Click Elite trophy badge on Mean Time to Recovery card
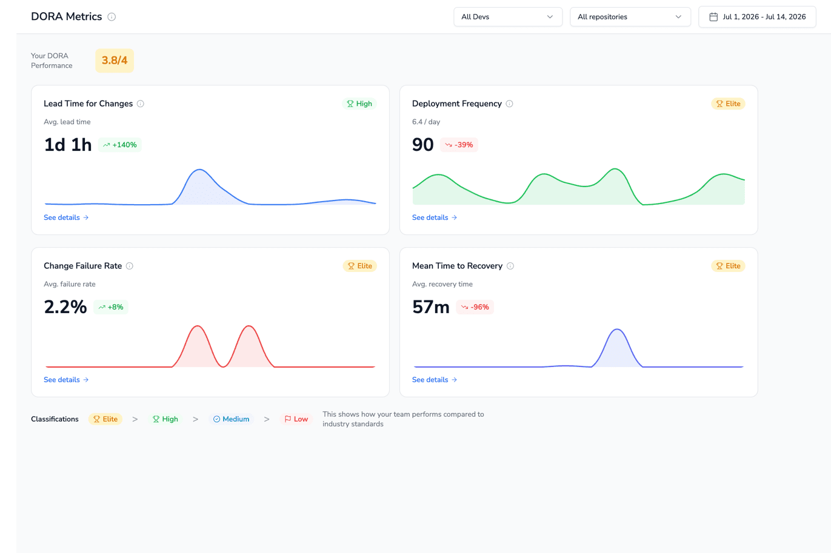The width and height of the screenshot is (831, 553). point(728,266)
